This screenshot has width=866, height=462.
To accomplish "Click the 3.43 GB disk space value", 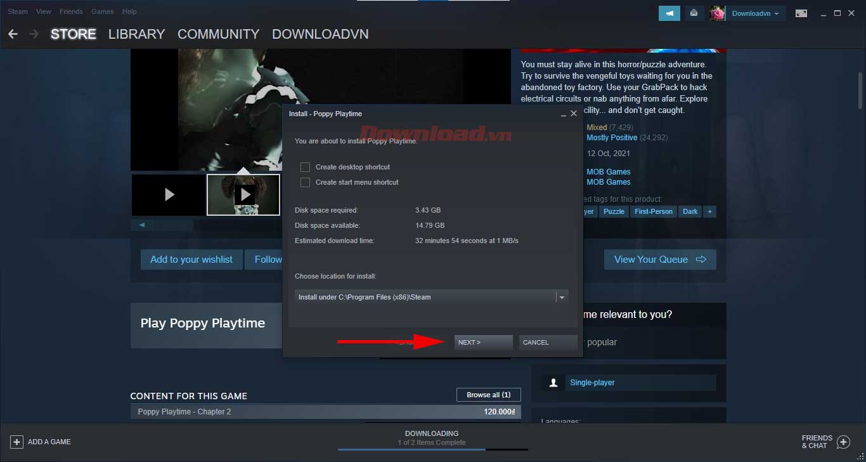I will [x=428, y=210].
